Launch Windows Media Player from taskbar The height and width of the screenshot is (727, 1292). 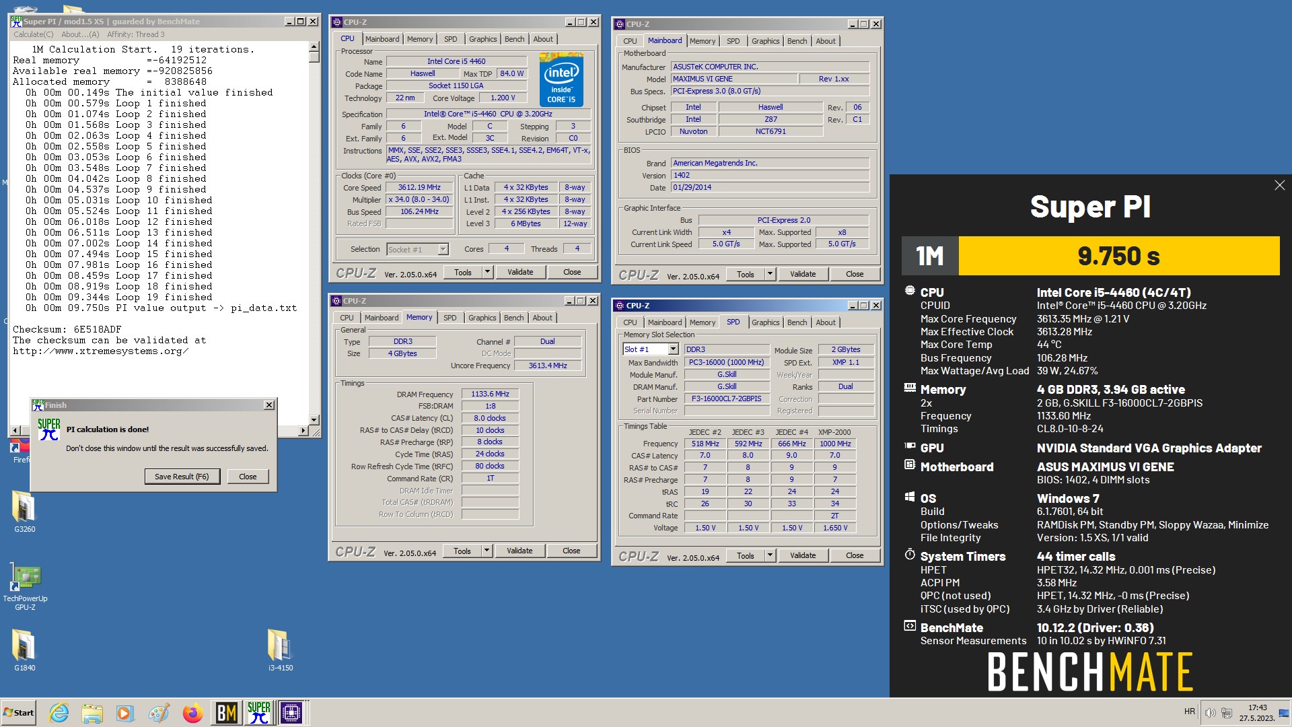click(x=125, y=713)
